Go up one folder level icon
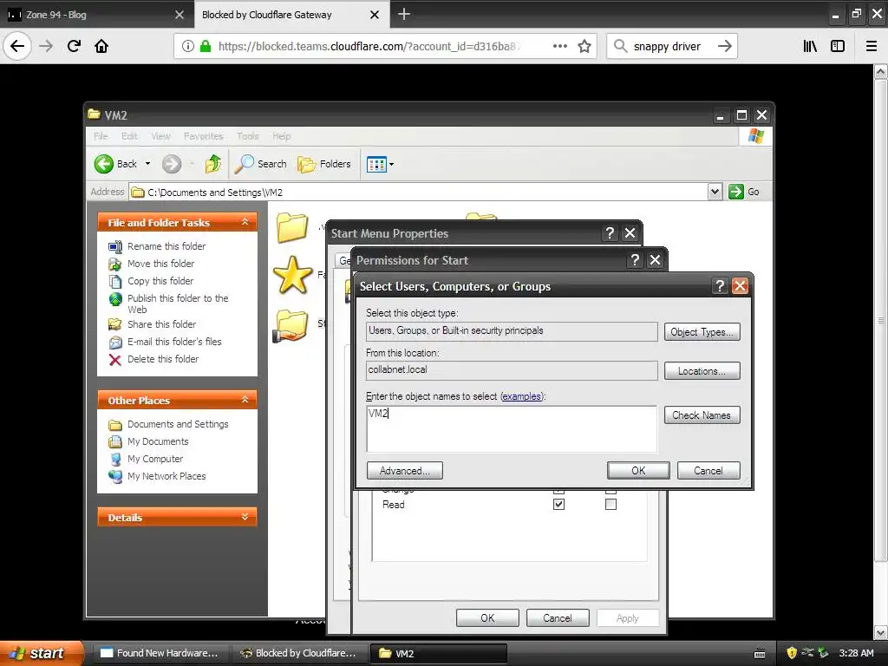Image resolution: width=888 pixels, height=666 pixels. coord(213,164)
